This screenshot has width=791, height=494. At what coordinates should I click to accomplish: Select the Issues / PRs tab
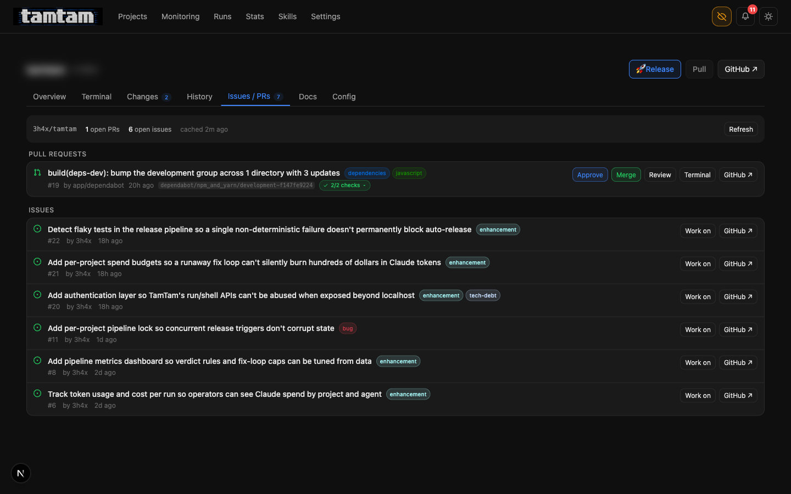pos(255,97)
